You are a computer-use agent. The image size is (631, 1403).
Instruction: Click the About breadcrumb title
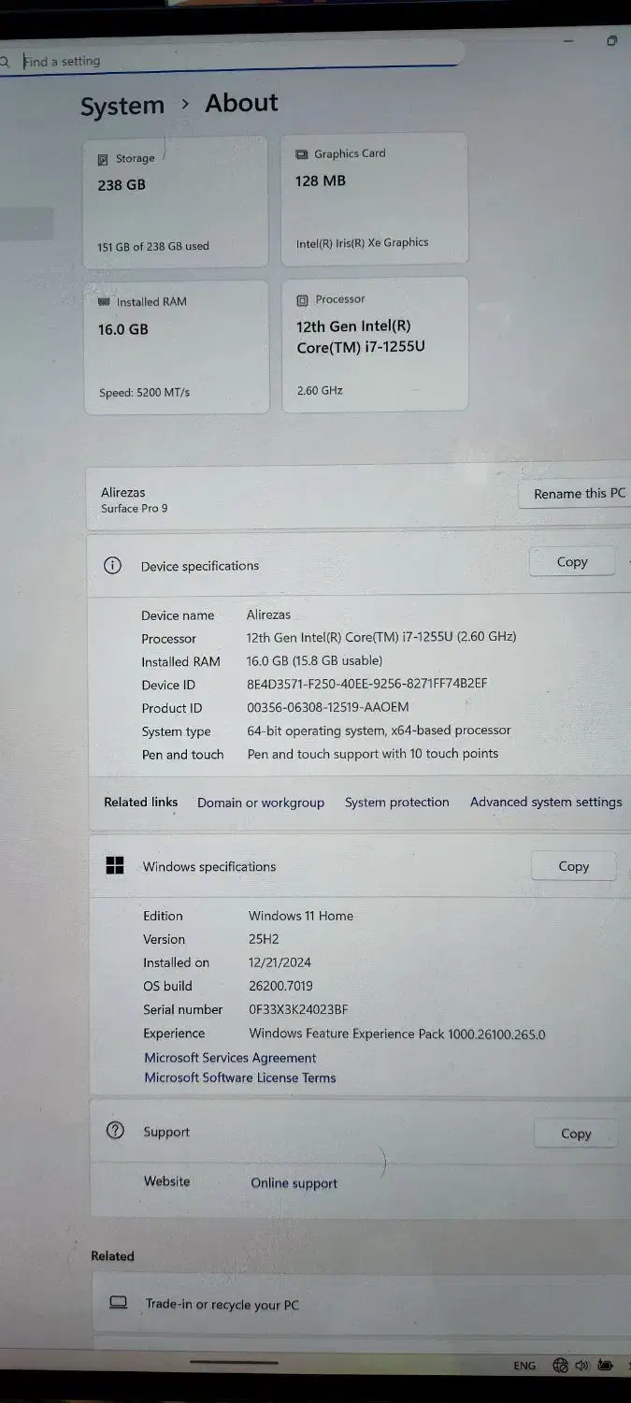click(242, 103)
